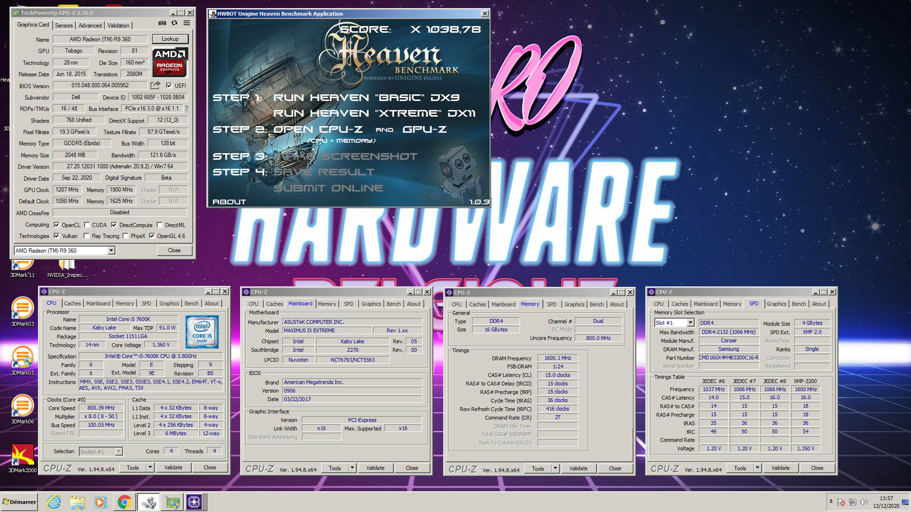Screen dimensions: 911x512
Task: Click Validate in the SPD CPU-Z window
Action: (781, 468)
